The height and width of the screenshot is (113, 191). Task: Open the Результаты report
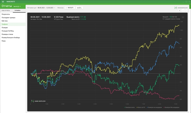(13, 14)
